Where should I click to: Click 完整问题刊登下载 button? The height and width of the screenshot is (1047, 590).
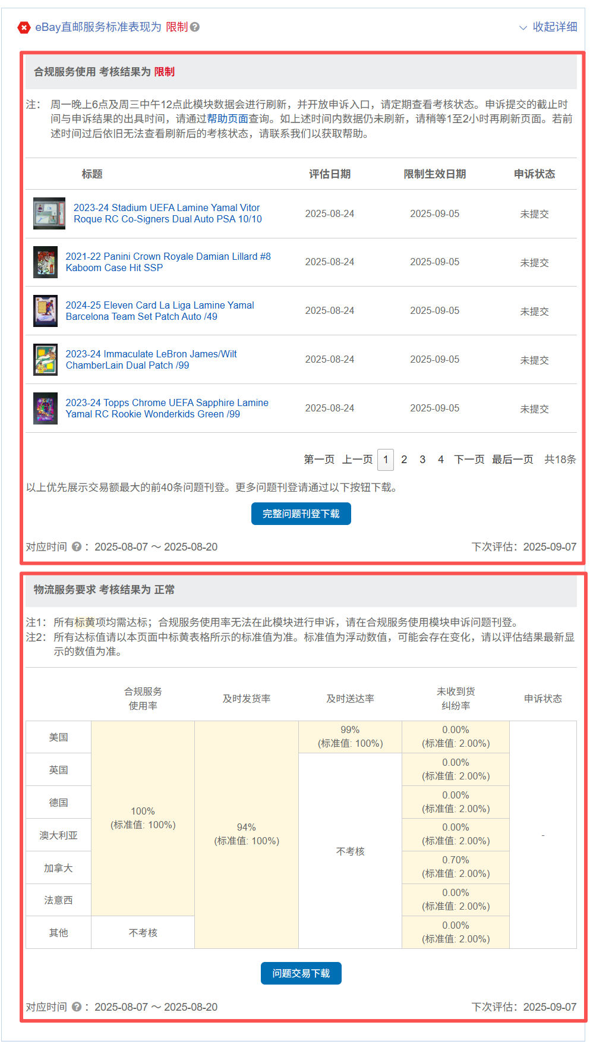pyautogui.click(x=301, y=514)
